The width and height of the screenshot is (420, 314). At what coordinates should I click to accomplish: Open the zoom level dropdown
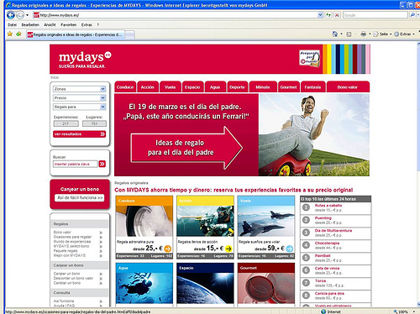414,311
